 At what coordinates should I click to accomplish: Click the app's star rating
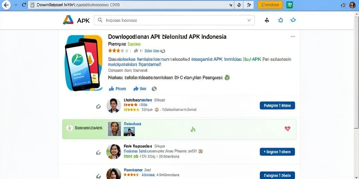pyautogui.click(x=118, y=51)
